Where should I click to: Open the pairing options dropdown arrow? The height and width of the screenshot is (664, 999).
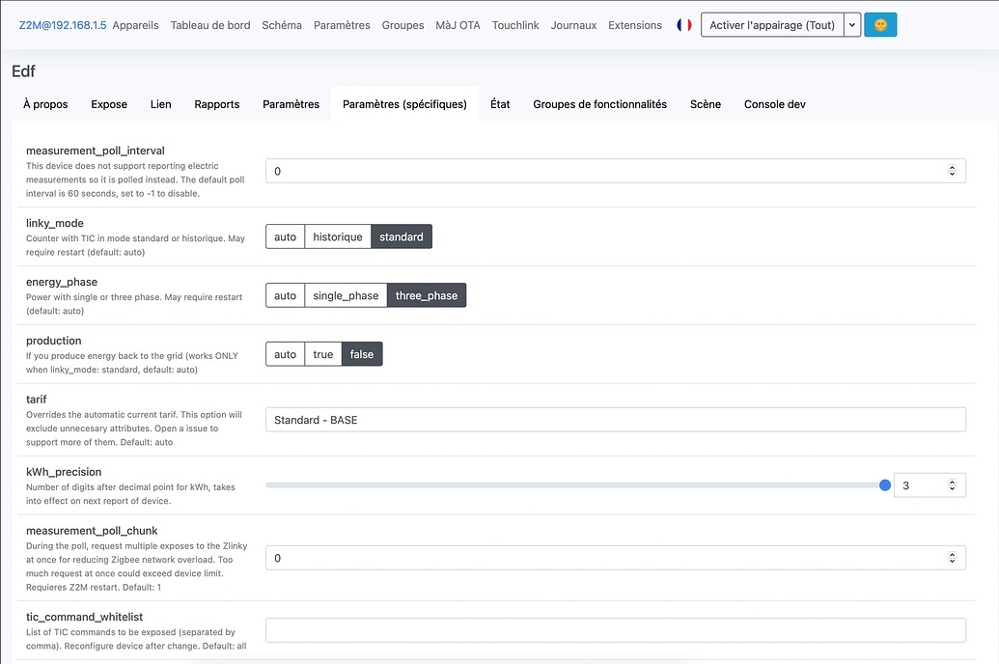click(850, 25)
